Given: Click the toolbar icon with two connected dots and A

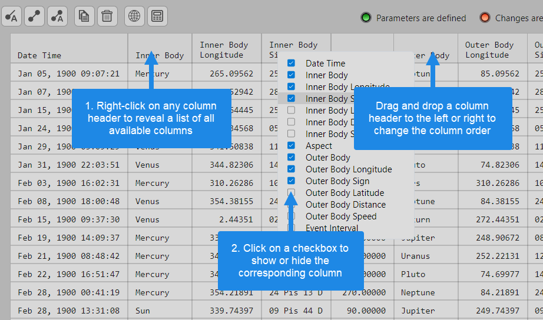Looking at the screenshot, I should click(57, 16).
